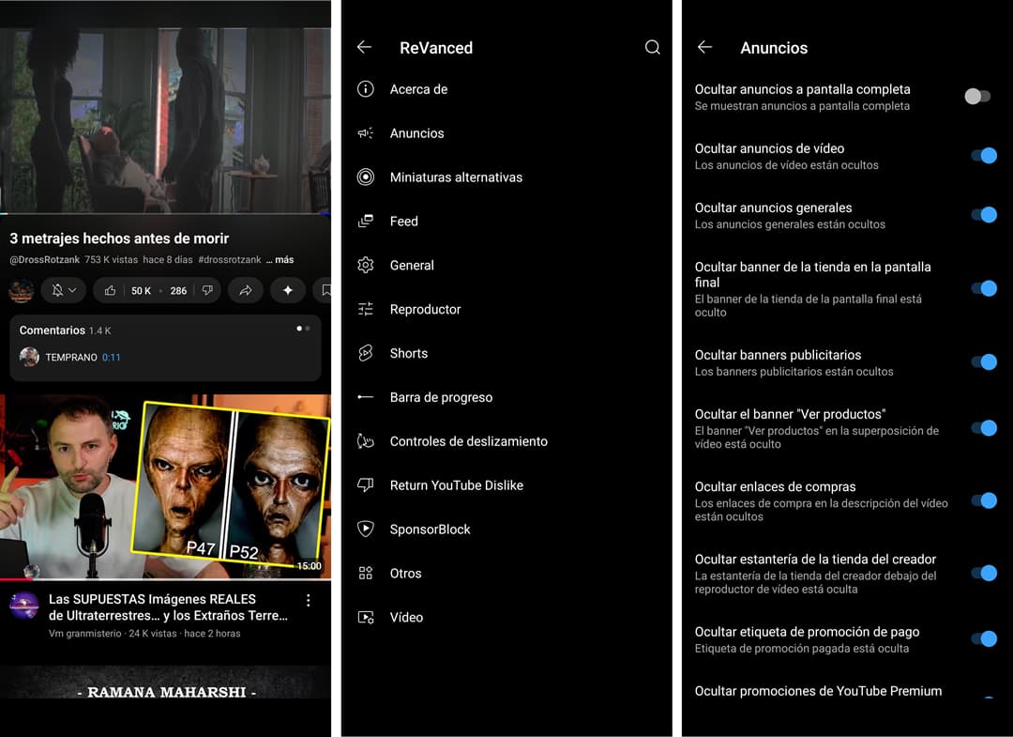Toggle Ocultar el banner Ver productos switch
1013x737 pixels.
coord(984,428)
